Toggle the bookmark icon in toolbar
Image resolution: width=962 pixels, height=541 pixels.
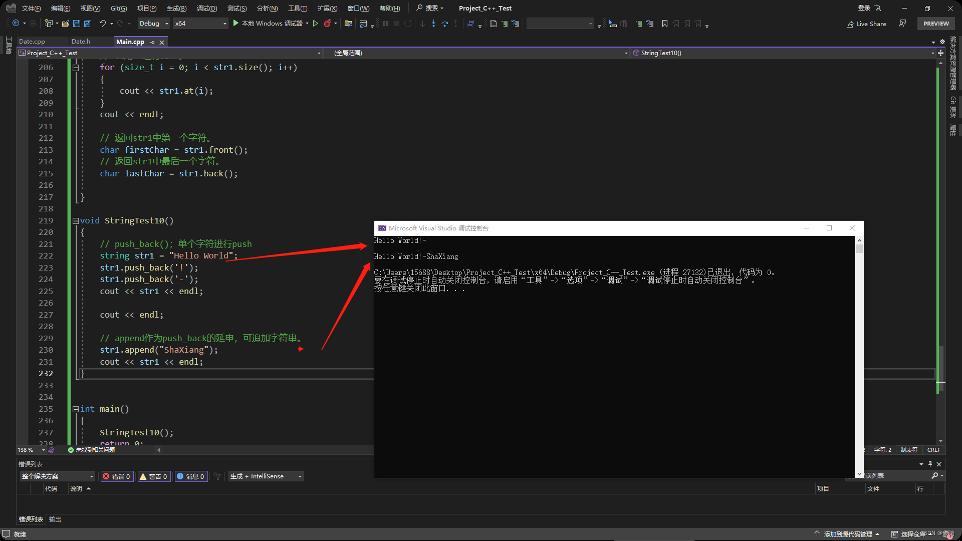(x=665, y=24)
